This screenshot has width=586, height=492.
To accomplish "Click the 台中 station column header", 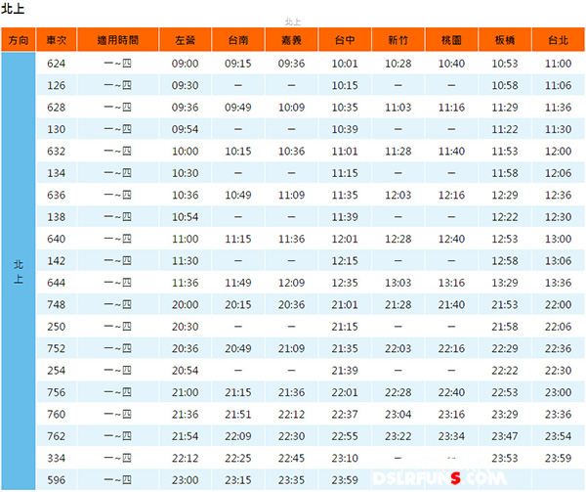I will pyautogui.click(x=345, y=41).
